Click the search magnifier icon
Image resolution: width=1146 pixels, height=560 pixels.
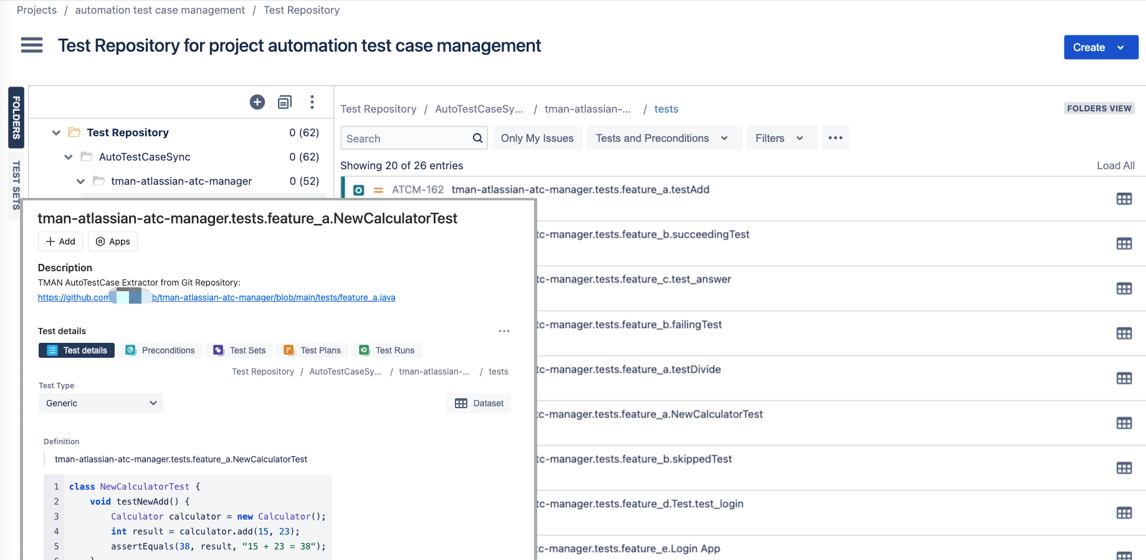(x=477, y=138)
